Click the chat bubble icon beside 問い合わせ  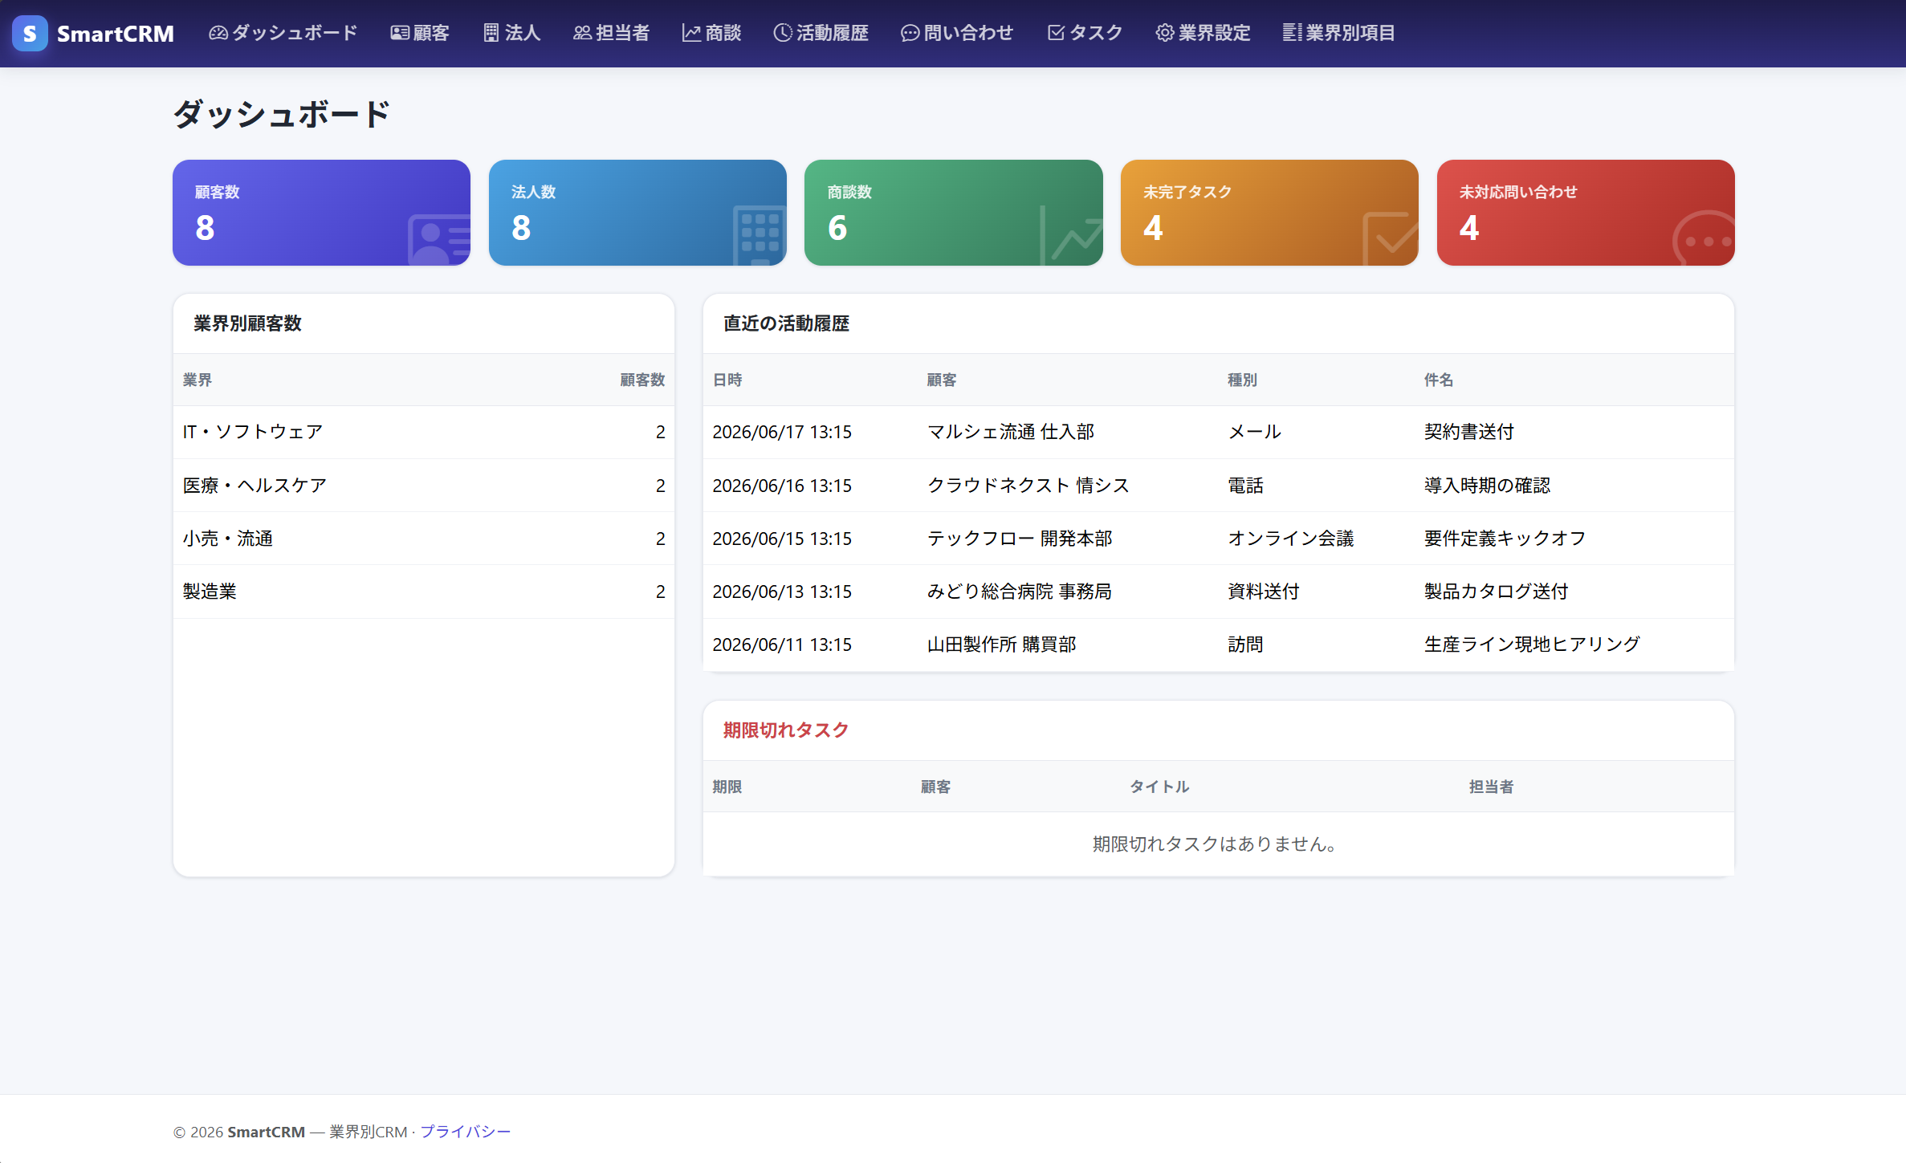pos(910,33)
